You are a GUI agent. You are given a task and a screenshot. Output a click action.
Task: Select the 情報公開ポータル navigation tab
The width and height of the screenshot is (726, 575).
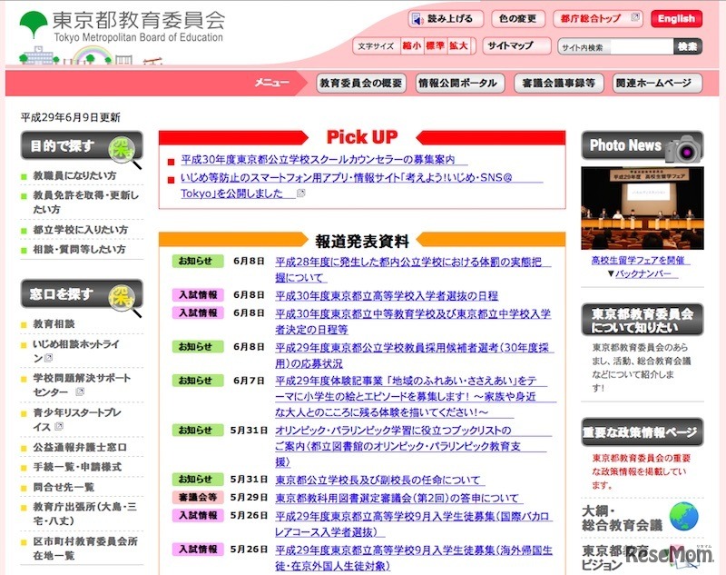point(457,82)
